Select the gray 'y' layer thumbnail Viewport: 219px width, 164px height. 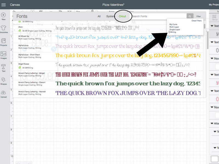[217, 34]
